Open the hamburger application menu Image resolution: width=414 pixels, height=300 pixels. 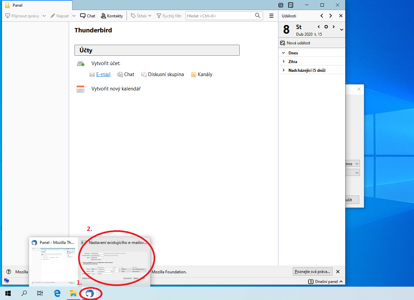(x=271, y=16)
